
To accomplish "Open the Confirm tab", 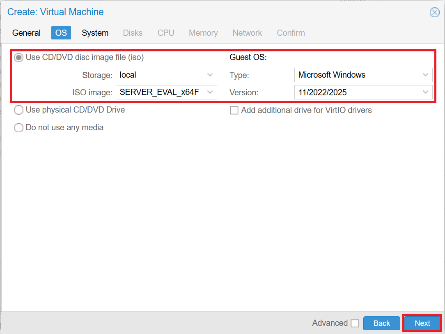I will (x=291, y=33).
